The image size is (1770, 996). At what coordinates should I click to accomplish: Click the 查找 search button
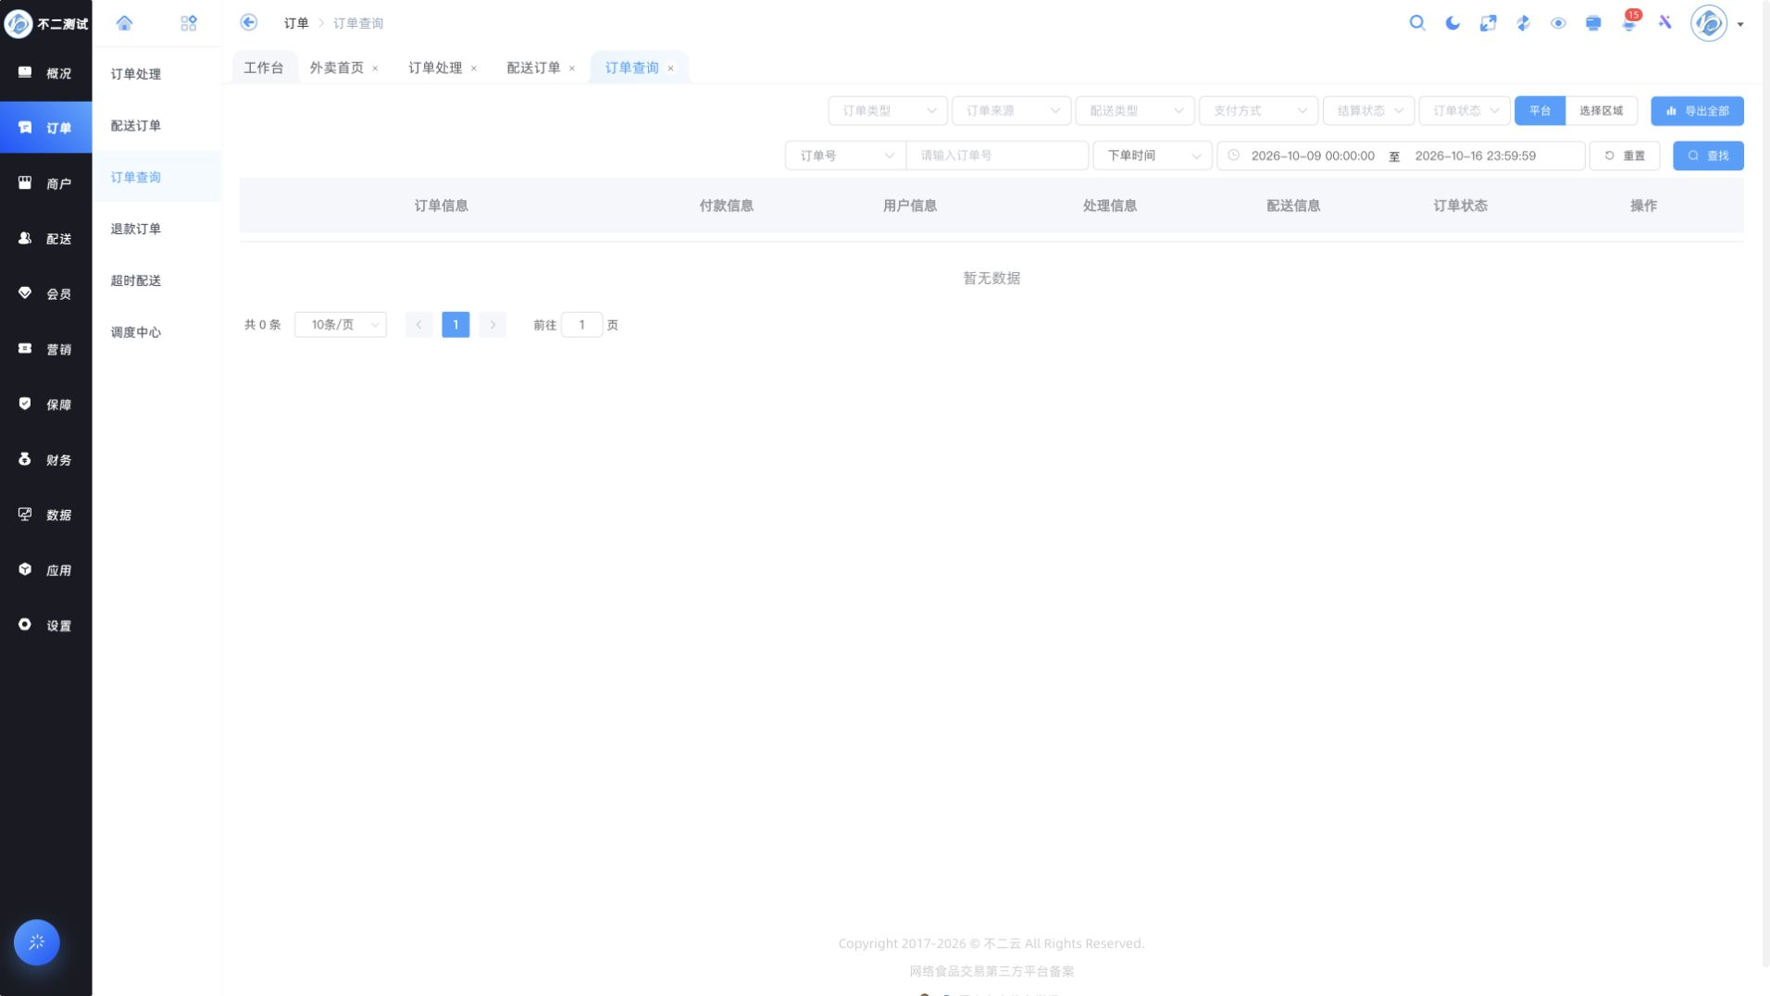pos(1708,156)
